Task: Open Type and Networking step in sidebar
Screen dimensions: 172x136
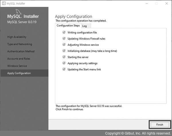Action: [19, 44]
